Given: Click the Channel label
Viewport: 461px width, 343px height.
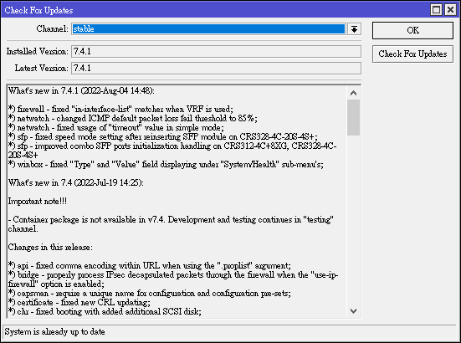Looking at the screenshot, I should point(53,28).
